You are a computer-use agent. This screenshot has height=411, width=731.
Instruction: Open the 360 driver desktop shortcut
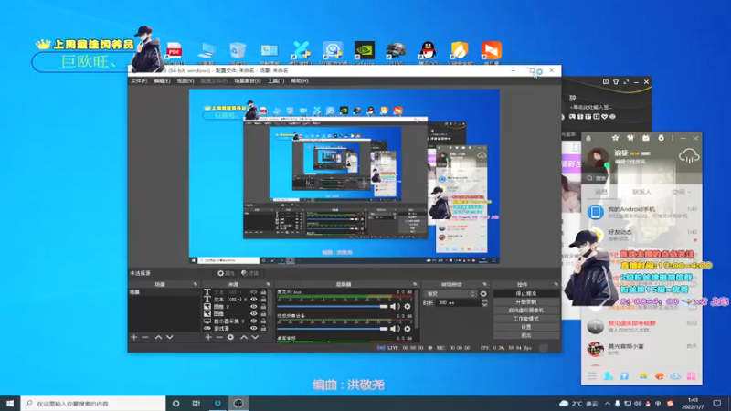(x=333, y=51)
